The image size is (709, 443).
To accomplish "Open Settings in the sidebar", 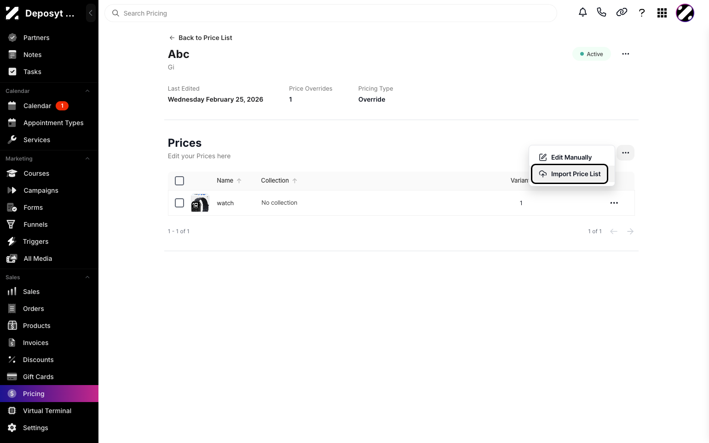I will (x=49, y=428).
